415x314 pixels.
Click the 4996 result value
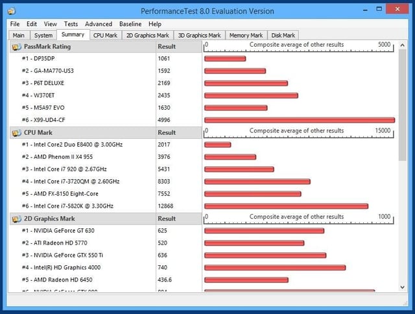(x=164, y=120)
